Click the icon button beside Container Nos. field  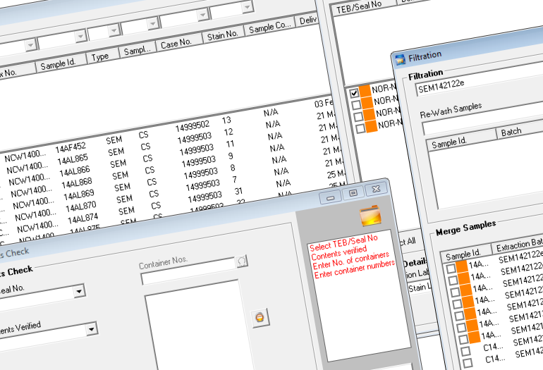click(242, 261)
